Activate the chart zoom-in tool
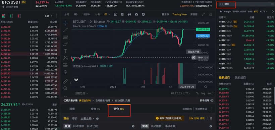Image resolution: width=275 pixels, height=130 pixels. (x=66, y=88)
